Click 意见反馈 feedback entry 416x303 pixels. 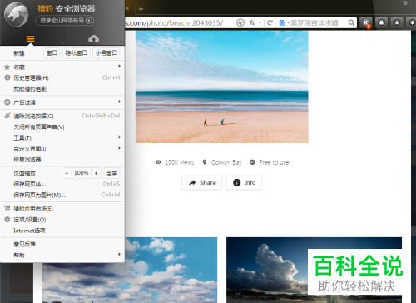[x=62, y=244]
